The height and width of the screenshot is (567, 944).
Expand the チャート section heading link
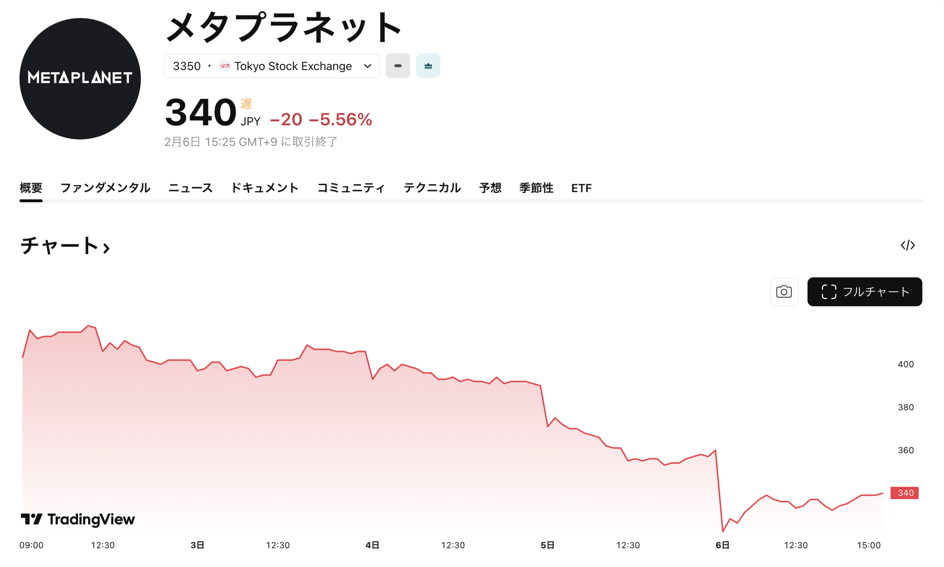(x=65, y=246)
